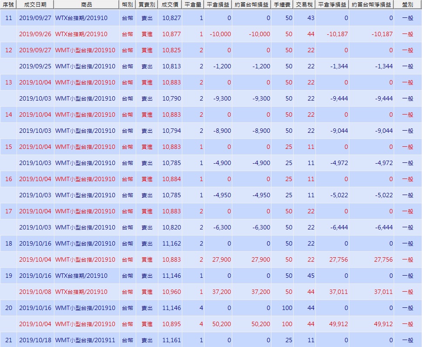Sort by the 成交日期 column header
The width and height of the screenshot is (422, 347).
[35, 5]
